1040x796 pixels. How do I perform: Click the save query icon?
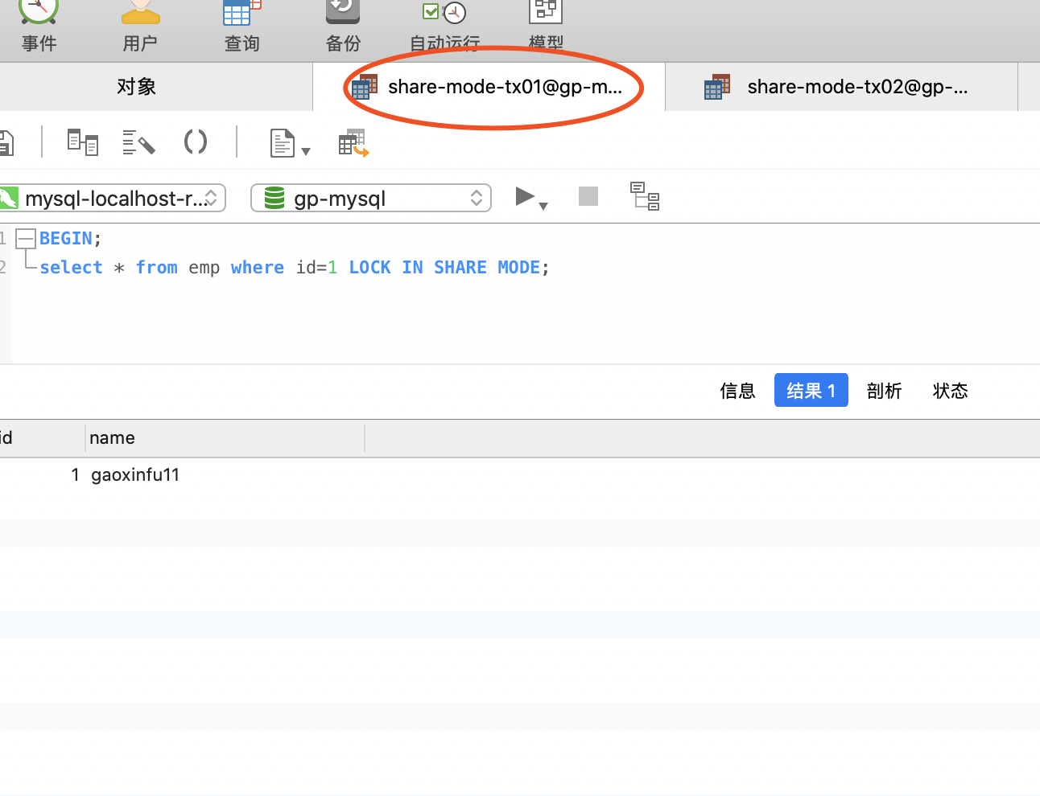[x=6, y=143]
